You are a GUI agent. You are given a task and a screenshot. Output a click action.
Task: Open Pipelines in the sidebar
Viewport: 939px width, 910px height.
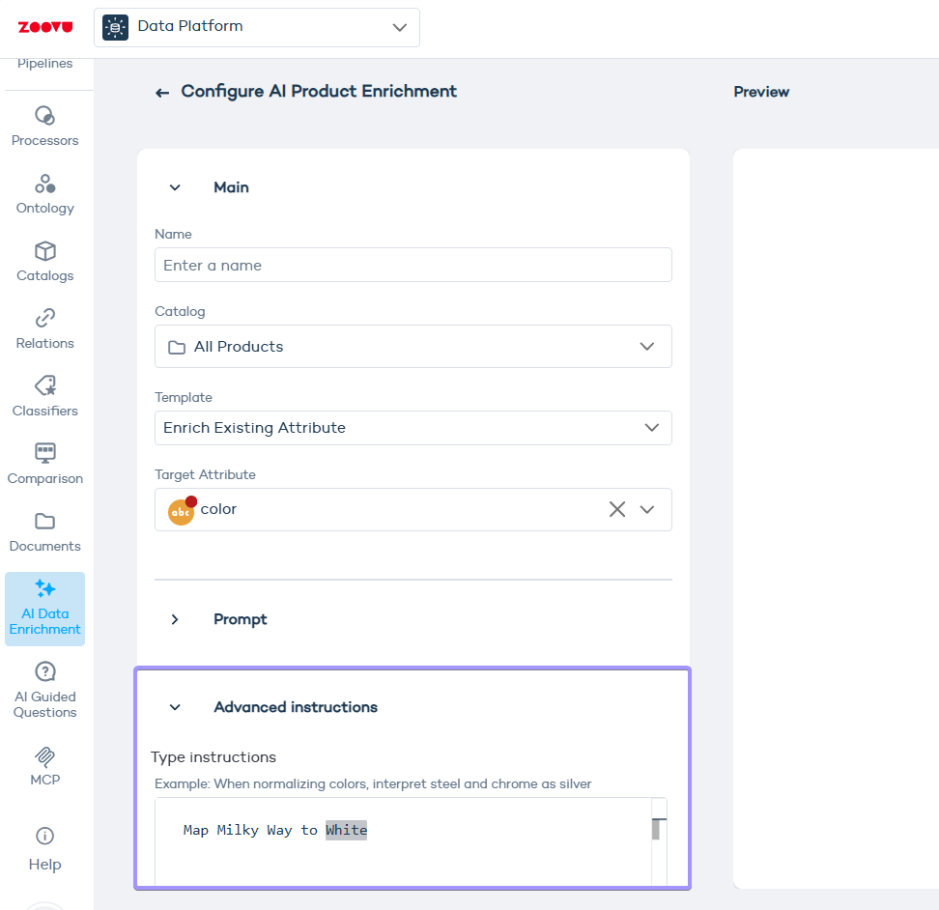44,64
